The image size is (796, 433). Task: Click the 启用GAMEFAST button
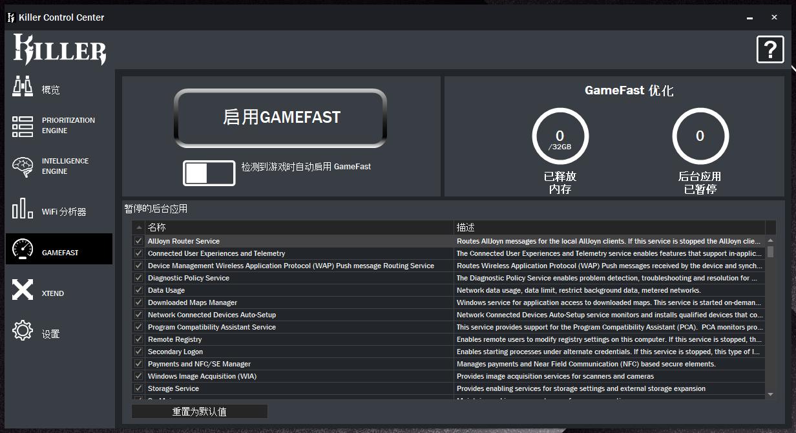pos(281,118)
